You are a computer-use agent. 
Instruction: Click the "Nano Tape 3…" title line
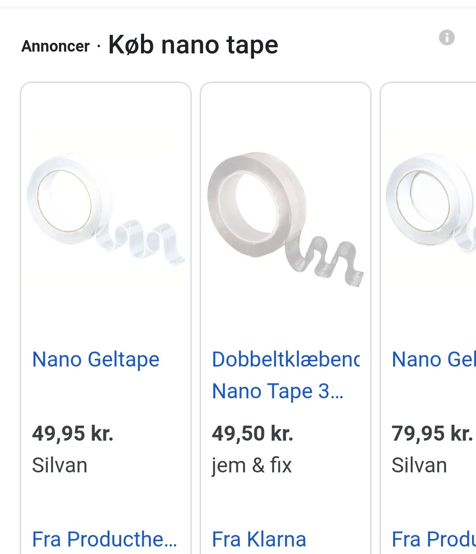277,391
